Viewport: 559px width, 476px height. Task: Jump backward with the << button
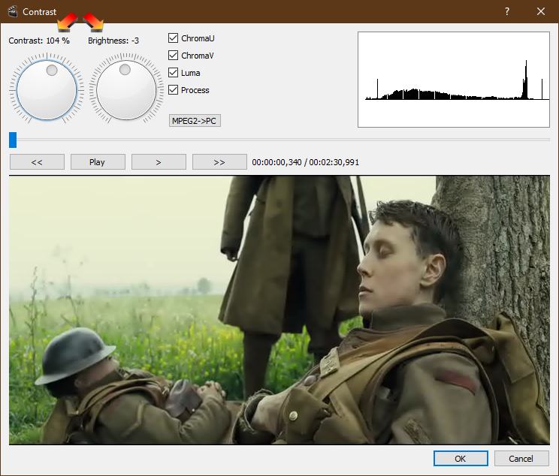click(37, 162)
